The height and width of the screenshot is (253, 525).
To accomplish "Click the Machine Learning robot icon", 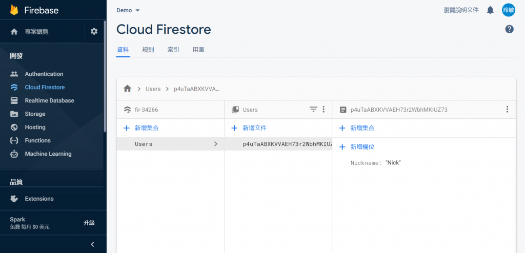I will click(14, 154).
